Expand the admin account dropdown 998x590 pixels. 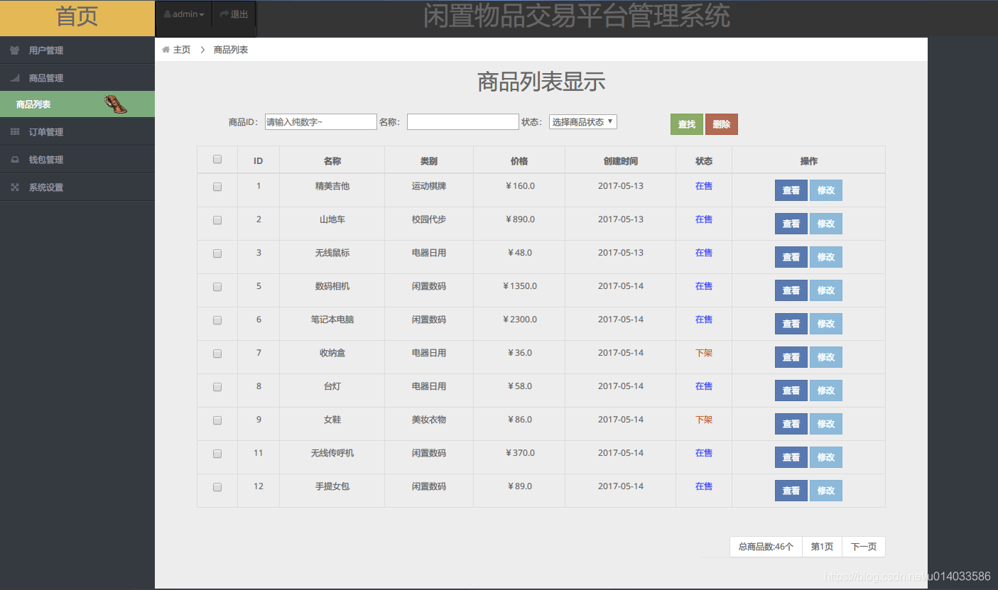(x=183, y=13)
